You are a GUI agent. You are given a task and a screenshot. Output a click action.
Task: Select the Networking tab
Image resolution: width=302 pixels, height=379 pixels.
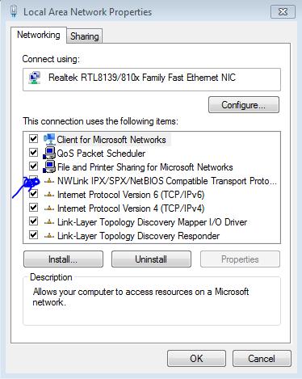point(39,35)
